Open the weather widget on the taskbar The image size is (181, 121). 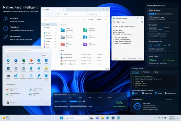point(7,118)
